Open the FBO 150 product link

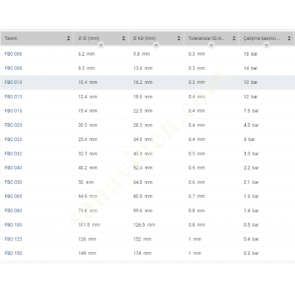click(x=13, y=253)
